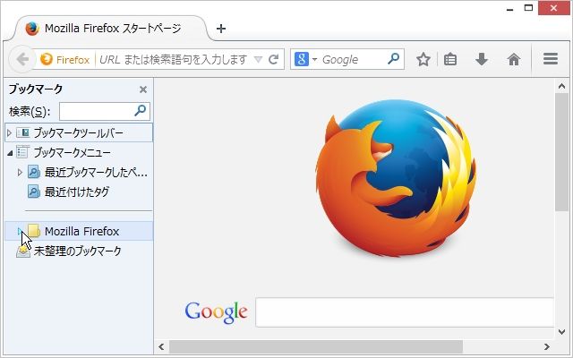573x358 pixels.
Task: Click the 最近付けたタグ query icon
Action: click(x=34, y=192)
